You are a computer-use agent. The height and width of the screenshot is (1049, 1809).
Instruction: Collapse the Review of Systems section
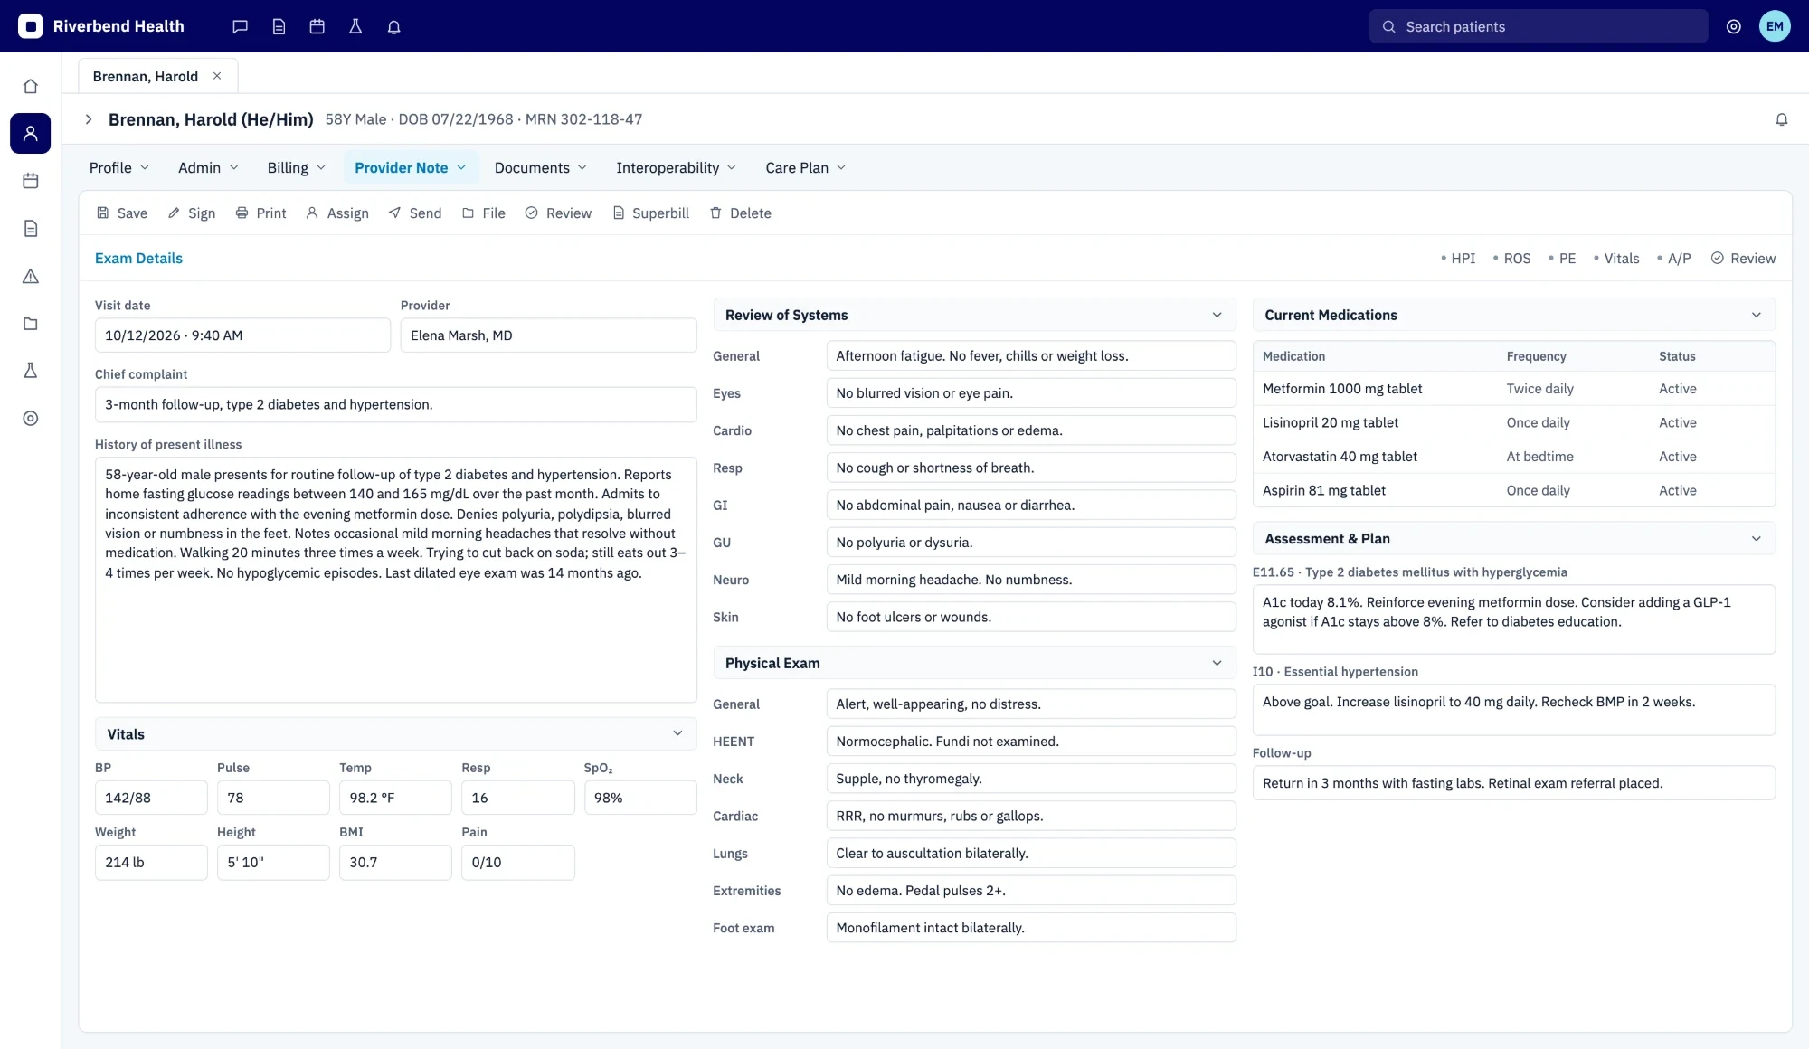coord(1217,315)
